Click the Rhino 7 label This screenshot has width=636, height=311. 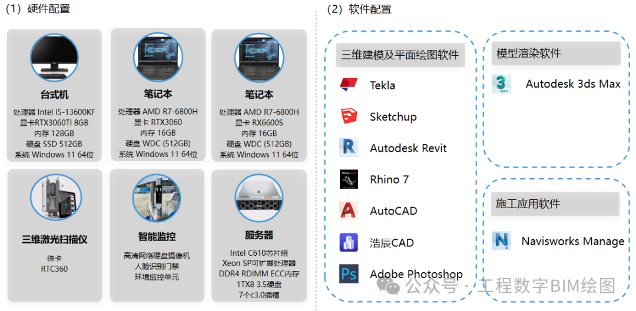click(389, 179)
